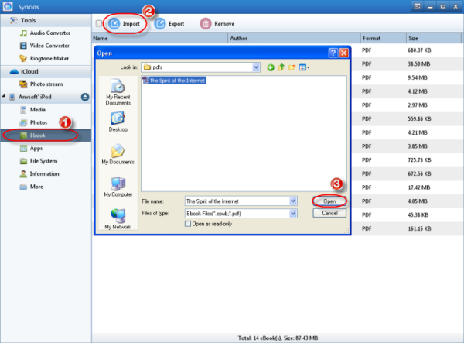464x343 pixels.
Task: Expand the File name dropdown arrow
Action: [293, 201]
